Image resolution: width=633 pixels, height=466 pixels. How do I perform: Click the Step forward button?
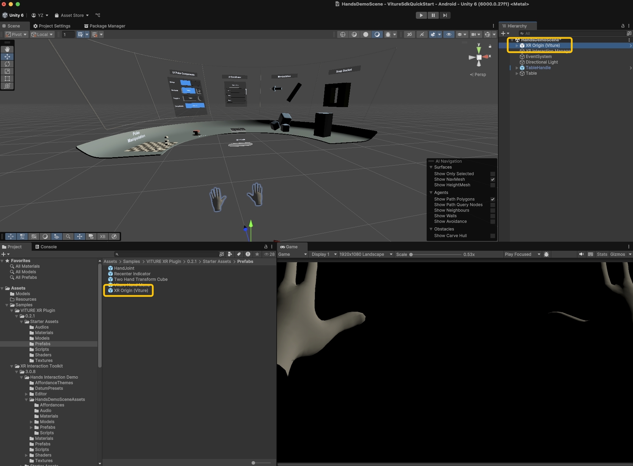pos(445,15)
